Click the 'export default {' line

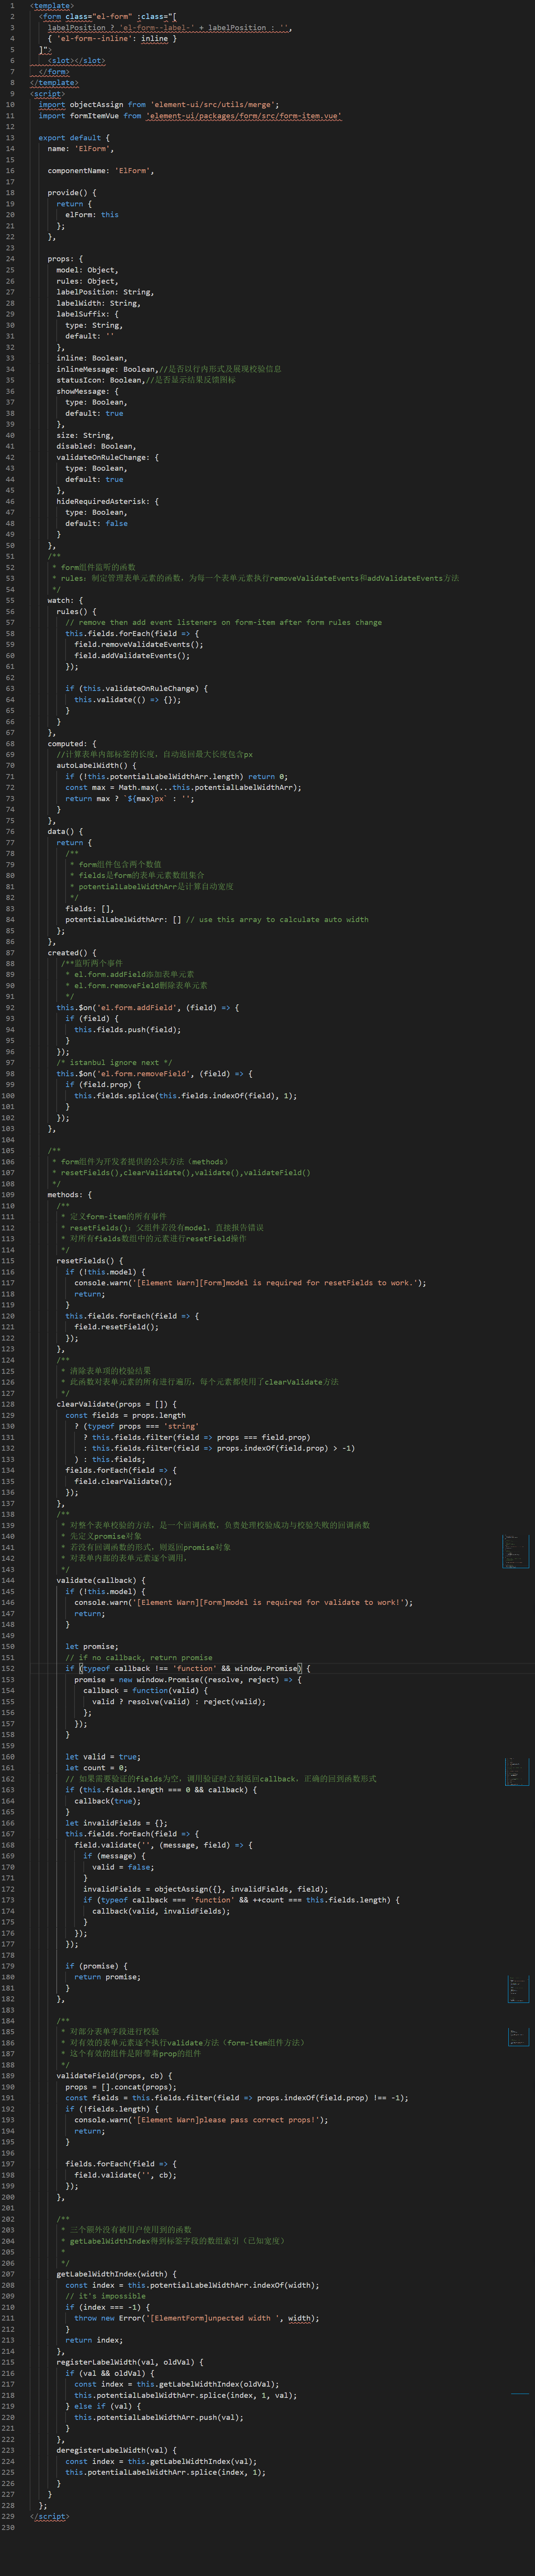click(75, 138)
